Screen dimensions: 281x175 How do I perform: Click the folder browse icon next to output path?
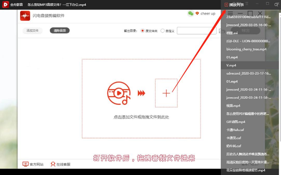[222, 31]
